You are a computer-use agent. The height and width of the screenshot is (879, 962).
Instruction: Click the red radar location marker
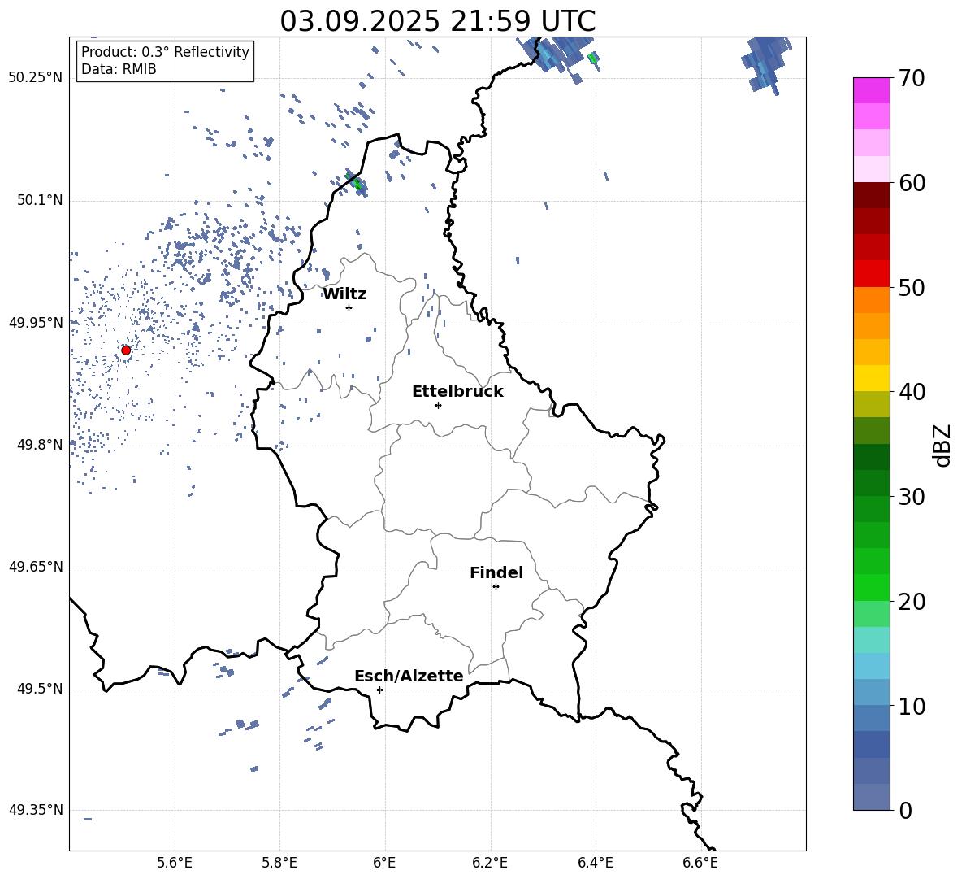(126, 350)
